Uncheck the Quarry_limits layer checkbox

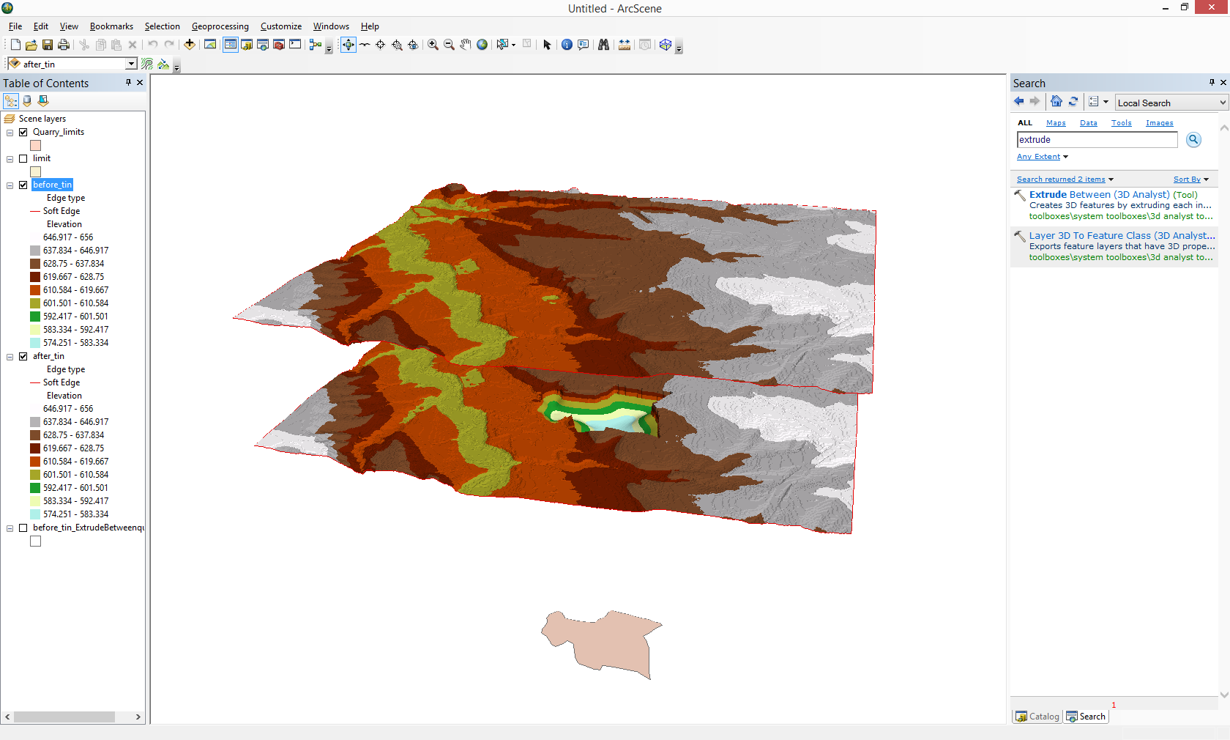click(x=23, y=132)
